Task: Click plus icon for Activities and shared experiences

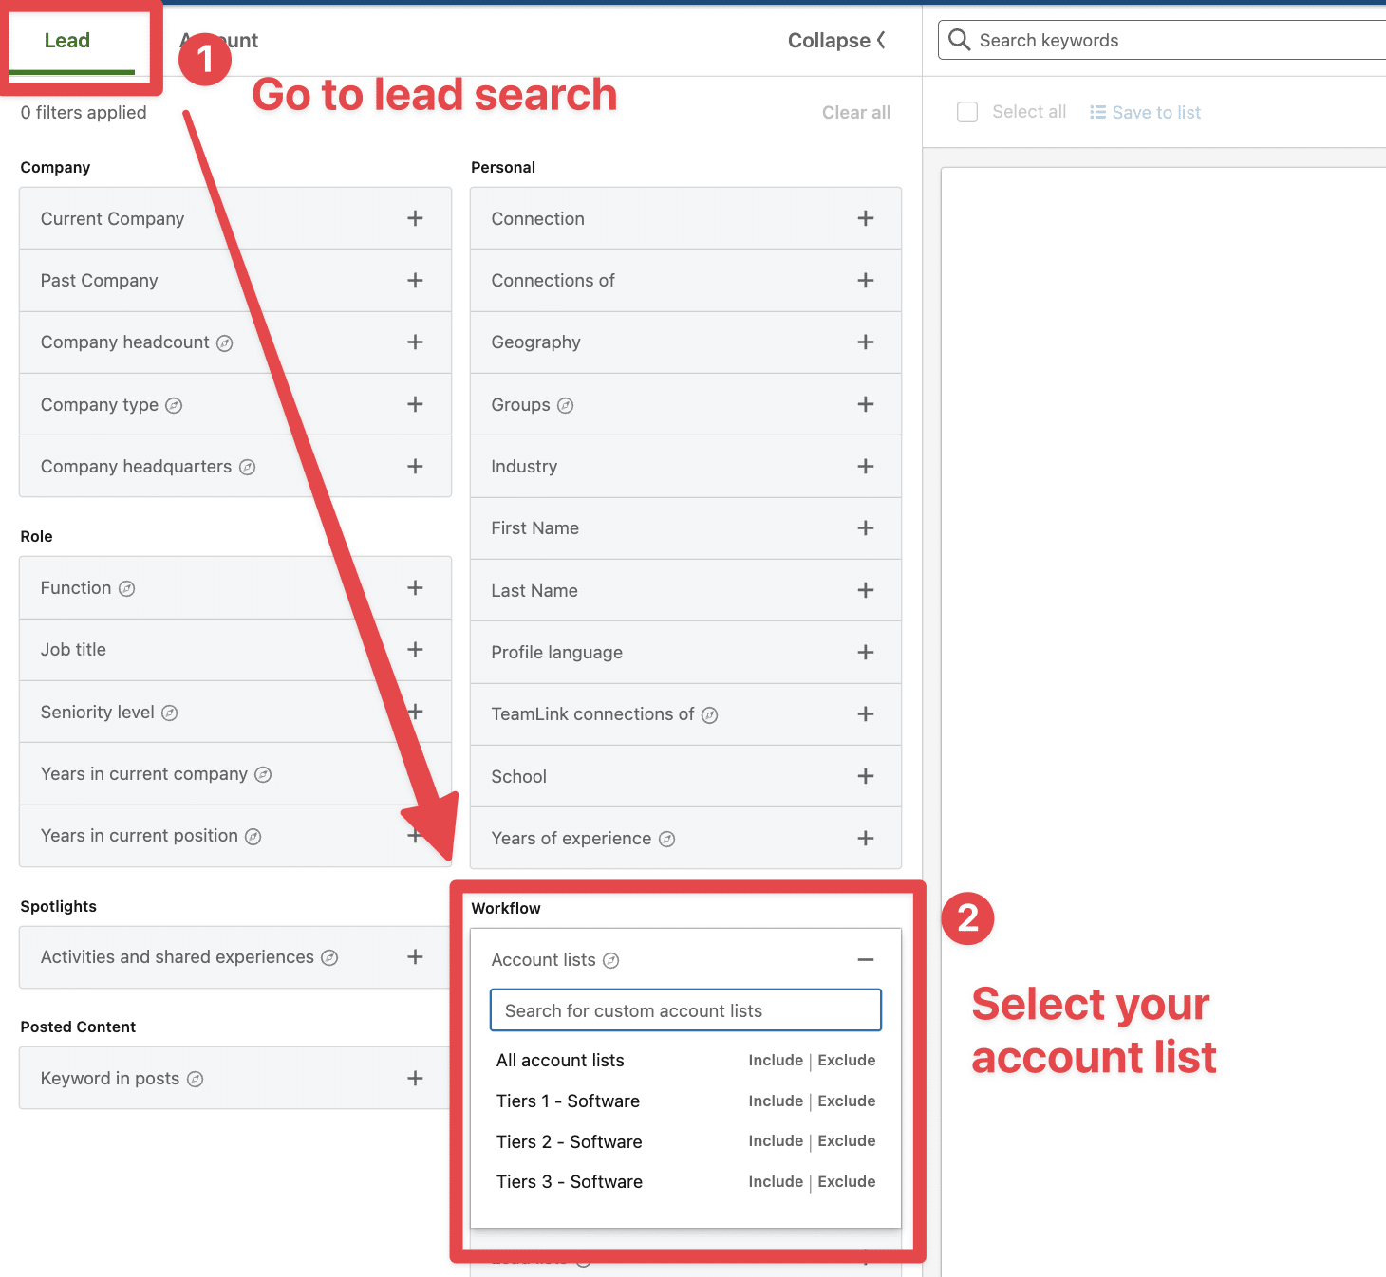Action: pyautogui.click(x=415, y=956)
